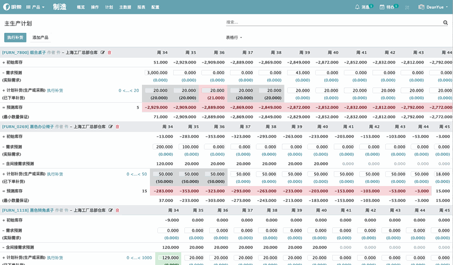
Task: Collapse 需求预测 row under FURN_0269
Action: tap(13, 147)
